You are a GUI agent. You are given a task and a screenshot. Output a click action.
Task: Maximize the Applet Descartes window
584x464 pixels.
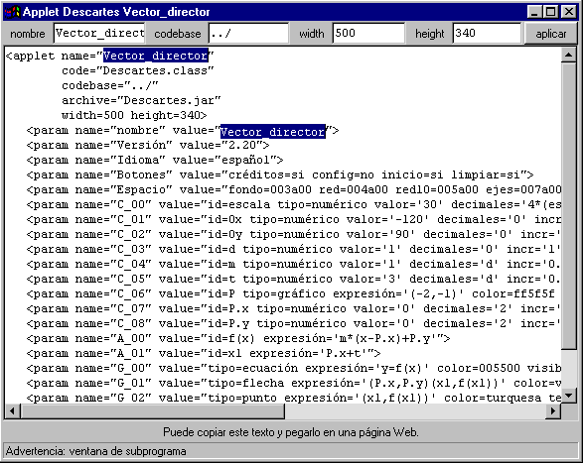[x=551, y=12]
